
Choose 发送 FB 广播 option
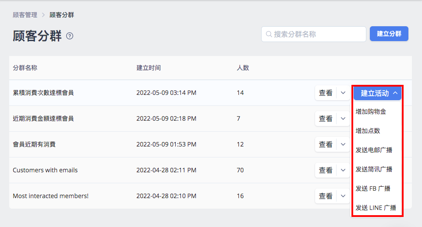pyautogui.click(x=373, y=189)
